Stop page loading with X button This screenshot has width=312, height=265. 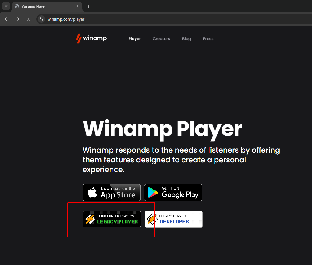point(28,19)
